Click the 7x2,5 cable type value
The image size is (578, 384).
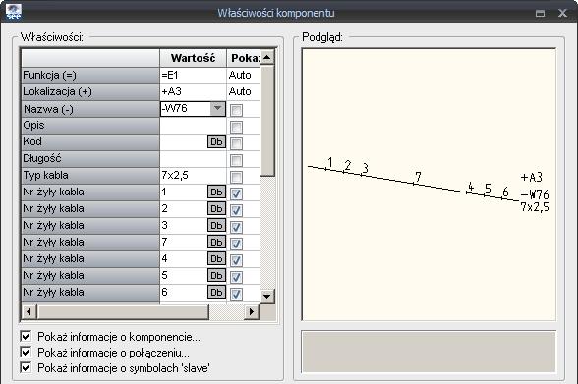pos(193,175)
